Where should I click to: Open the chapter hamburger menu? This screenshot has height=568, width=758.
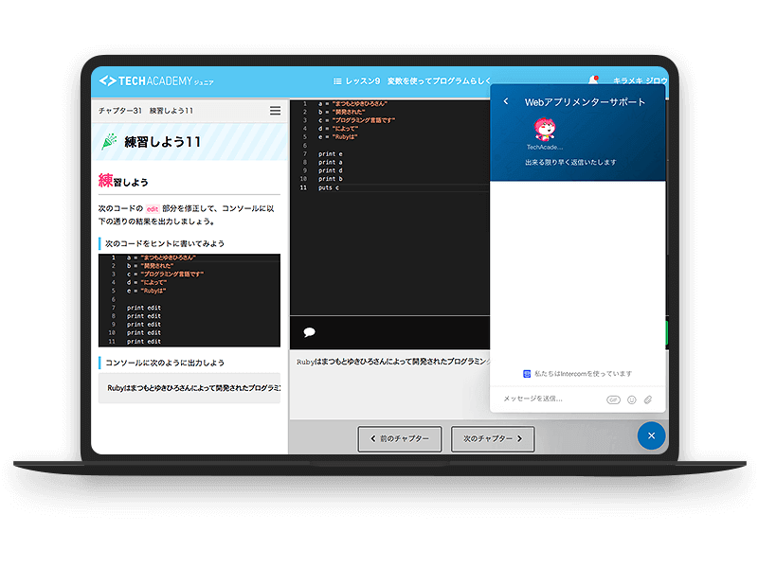pos(275,111)
